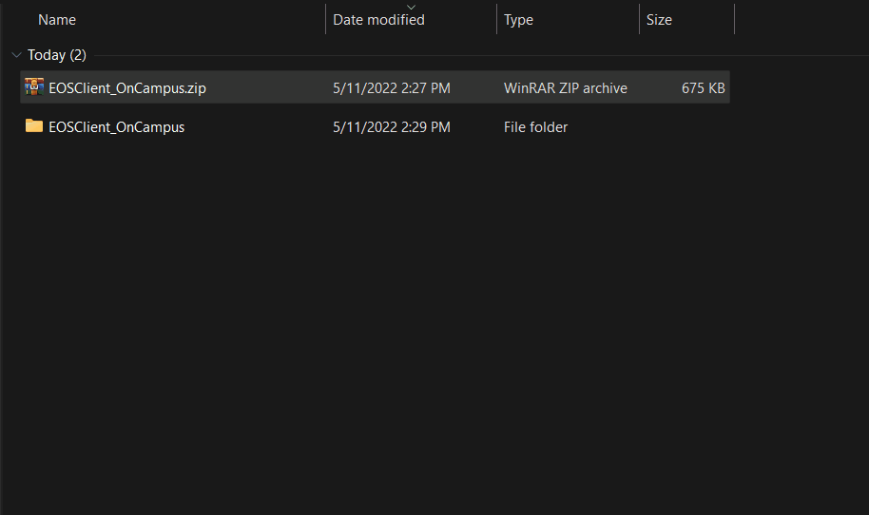The image size is (869, 515).
Task: Collapse the Today group chevron
Action: point(16,55)
